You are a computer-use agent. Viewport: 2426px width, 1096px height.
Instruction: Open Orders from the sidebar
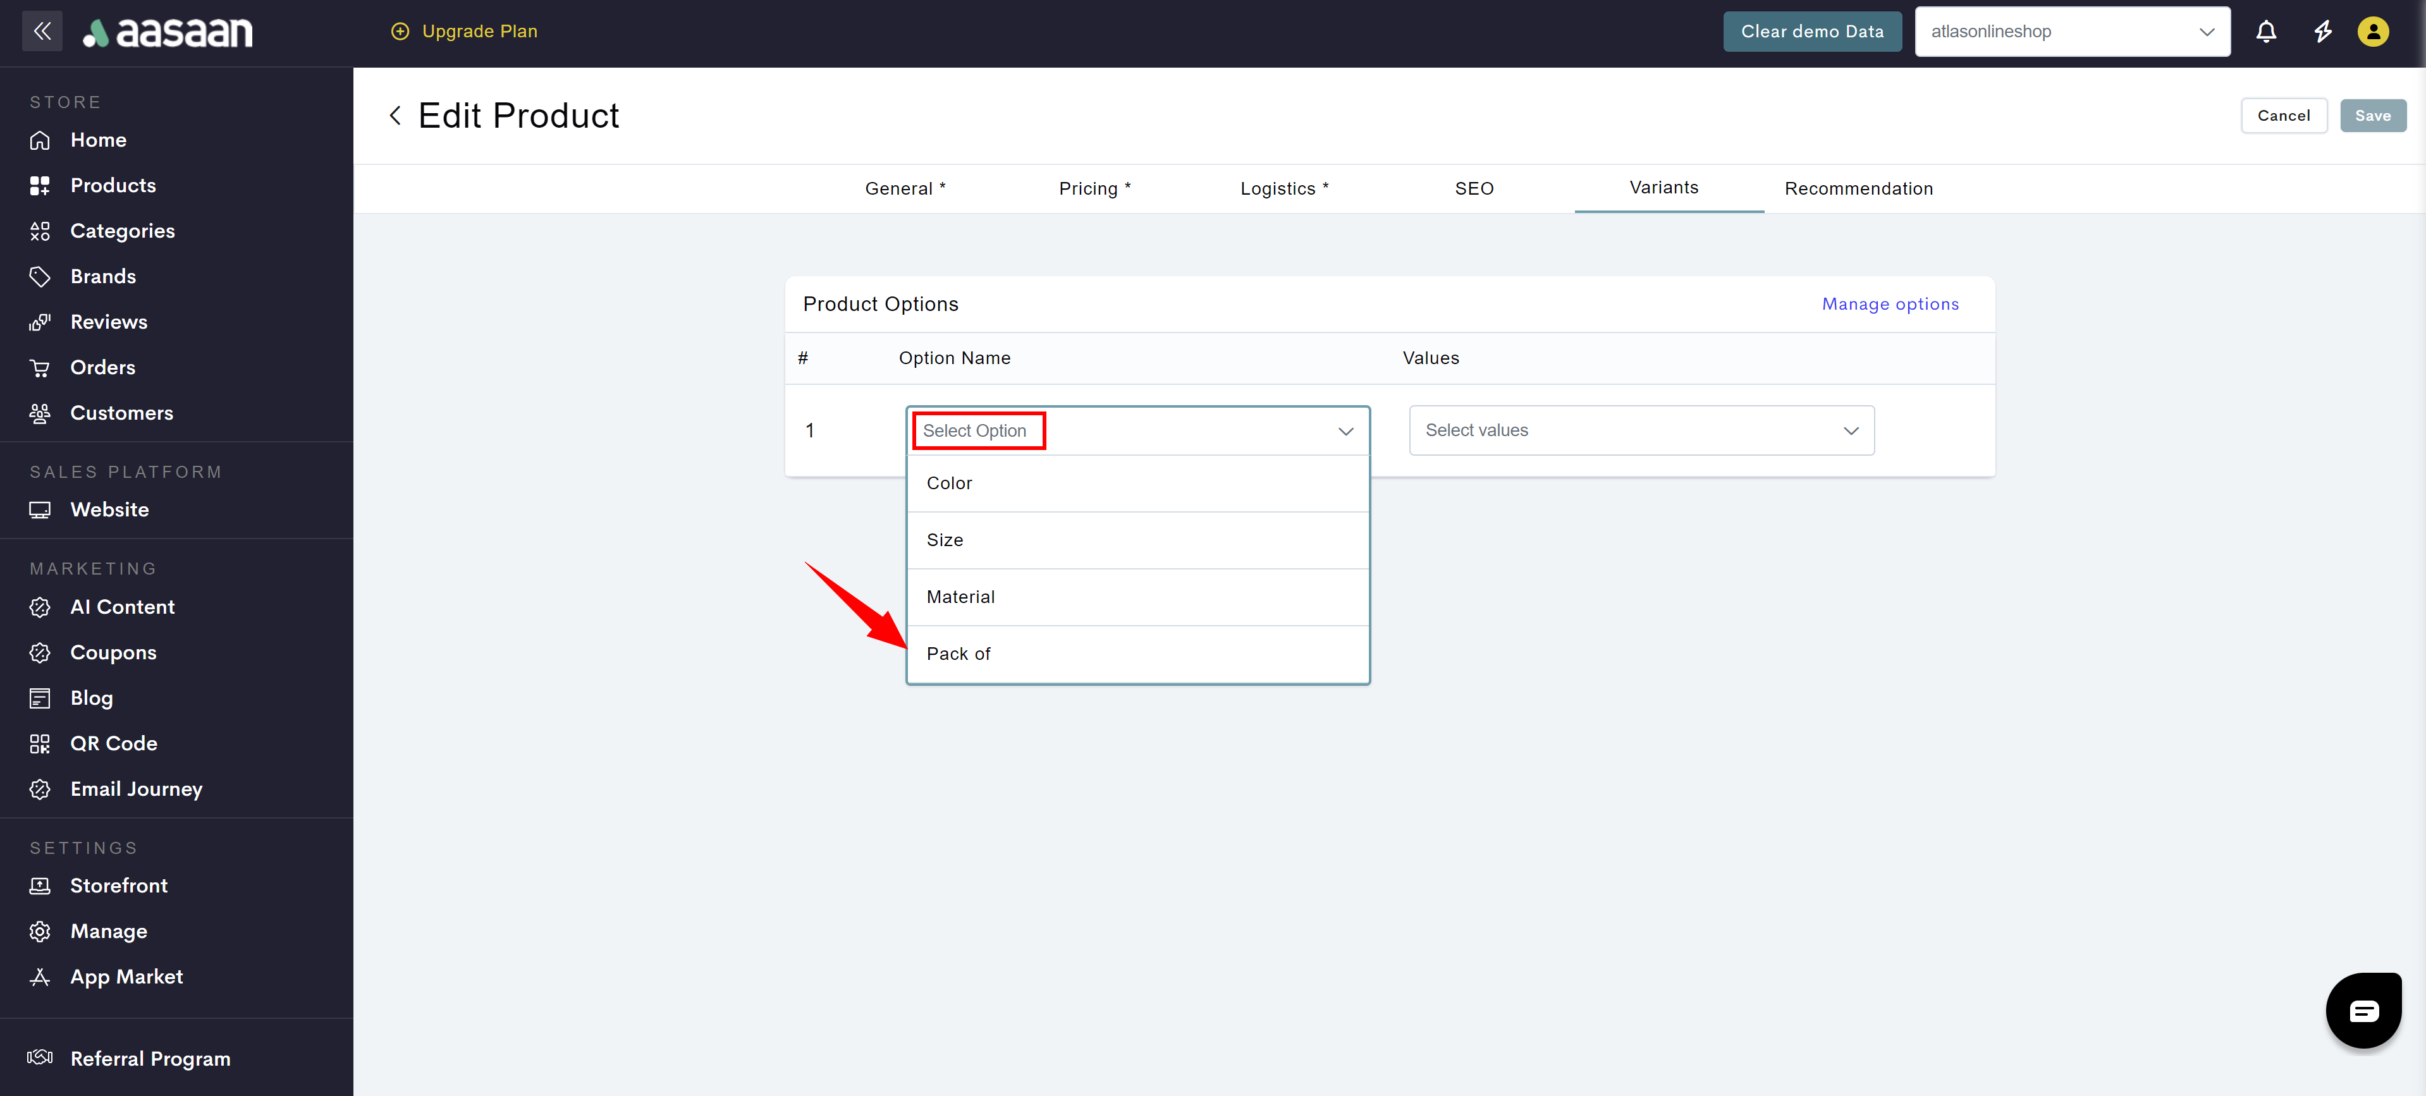pos(102,367)
